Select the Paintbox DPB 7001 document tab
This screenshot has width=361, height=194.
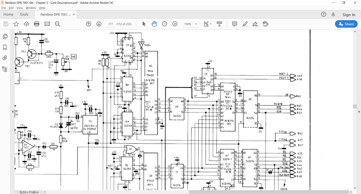pos(56,14)
